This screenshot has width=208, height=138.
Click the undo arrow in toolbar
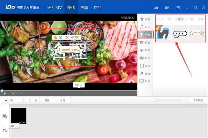[x=23, y=101]
